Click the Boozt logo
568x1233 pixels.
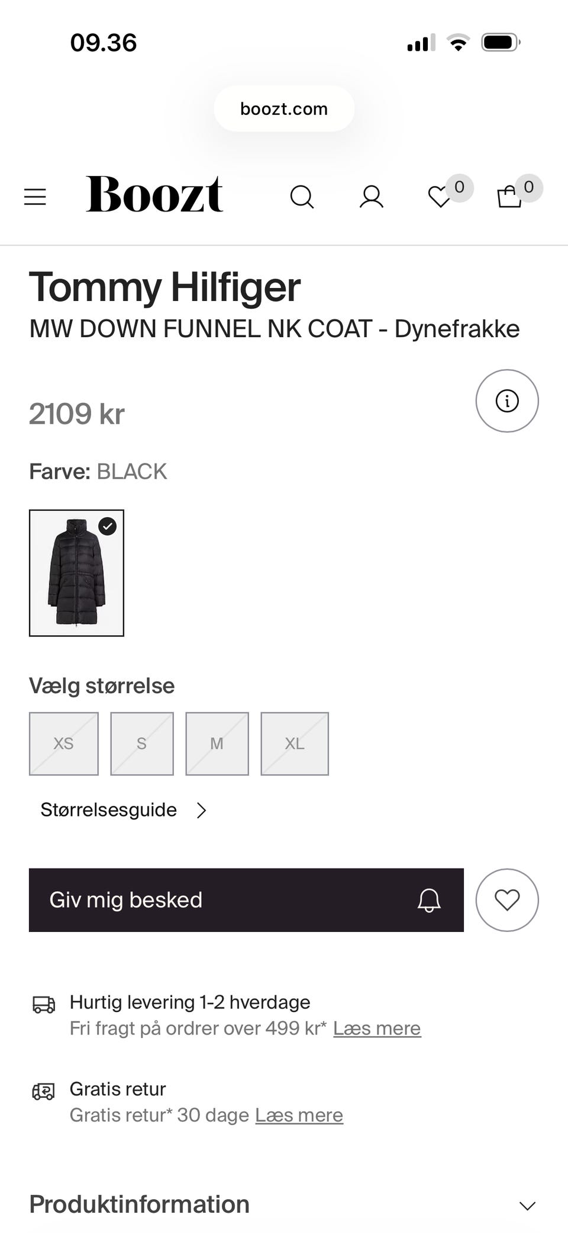(x=154, y=194)
